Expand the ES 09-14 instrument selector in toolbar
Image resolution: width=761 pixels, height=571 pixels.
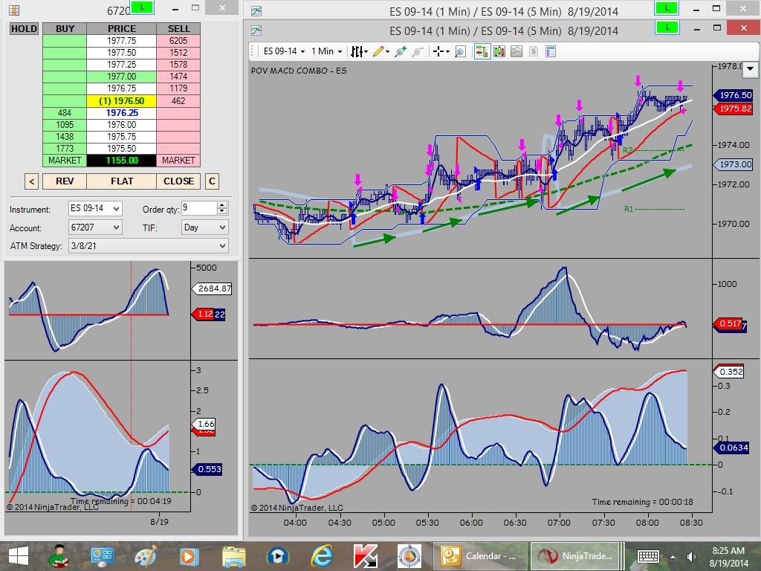click(284, 51)
